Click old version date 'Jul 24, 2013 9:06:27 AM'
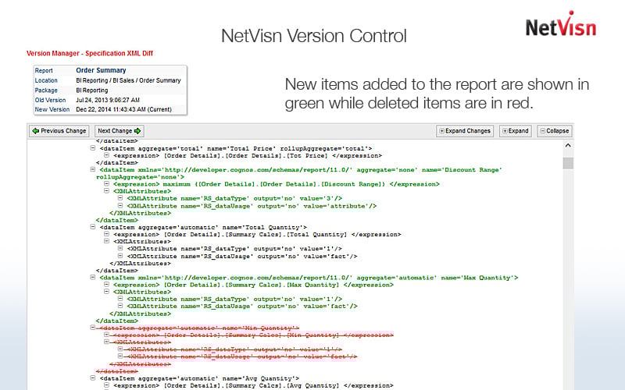This screenshot has width=625, height=390. [x=108, y=100]
